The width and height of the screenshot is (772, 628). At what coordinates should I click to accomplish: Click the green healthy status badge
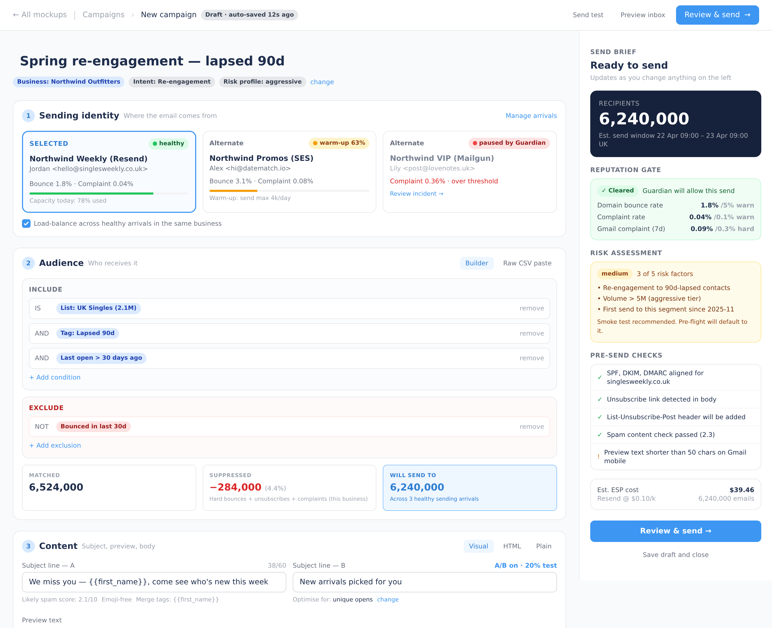168,143
